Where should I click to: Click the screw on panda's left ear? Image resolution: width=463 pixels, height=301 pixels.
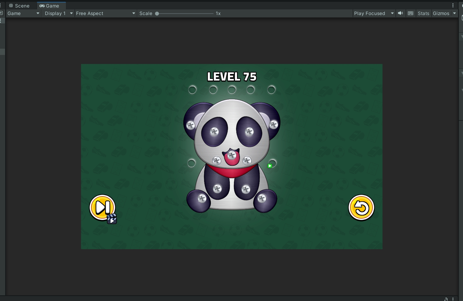[x=191, y=125]
